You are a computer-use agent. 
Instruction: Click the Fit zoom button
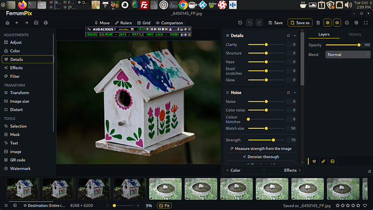coord(164,206)
